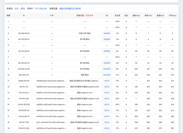Open the AS174 link for 154.54.166.74
Screen dimensions: 183x133
107,116
